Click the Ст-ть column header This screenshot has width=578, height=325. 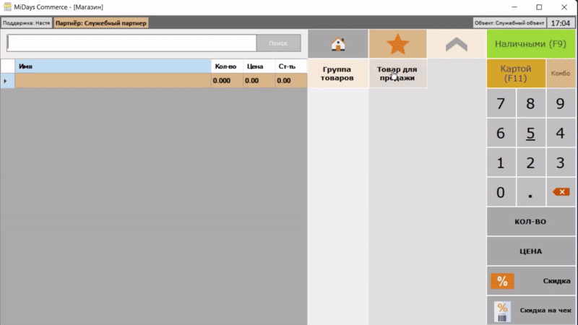click(291, 66)
